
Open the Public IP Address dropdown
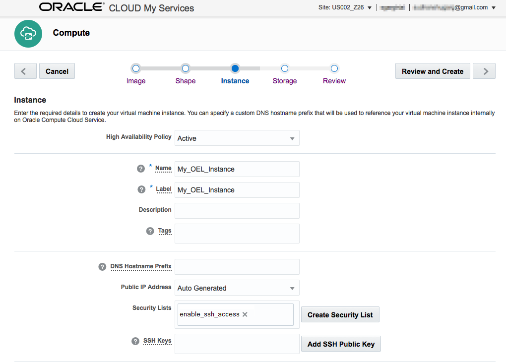click(293, 288)
